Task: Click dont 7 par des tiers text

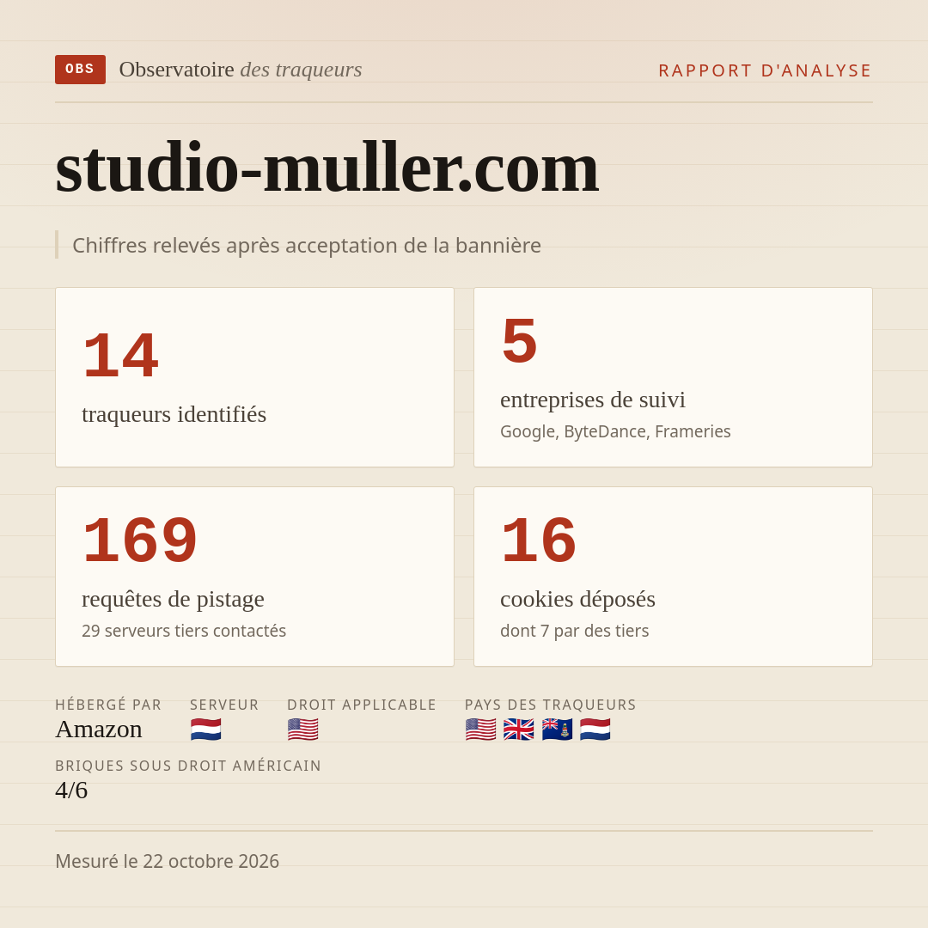Action: [x=575, y=631]
